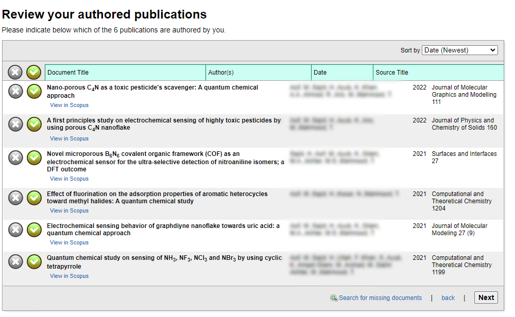
Task: Click source 'Computational and Theoretical Chemistry 1199'
Action: coord(461,265)
